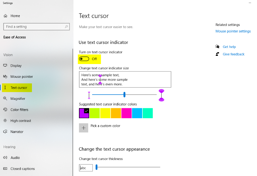257x176 pixels.
Task: Click the small cursor indicator icon left of size slider
Action: (x=89, y=95)
